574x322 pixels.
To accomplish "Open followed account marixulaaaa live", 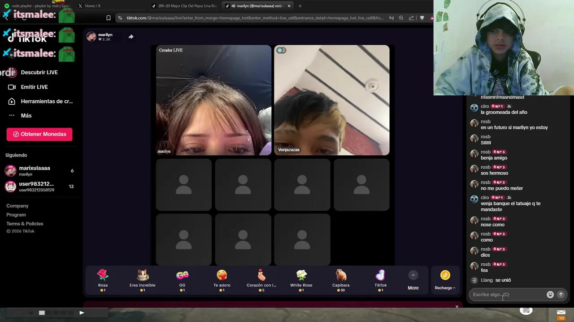I will click(39, 171).
